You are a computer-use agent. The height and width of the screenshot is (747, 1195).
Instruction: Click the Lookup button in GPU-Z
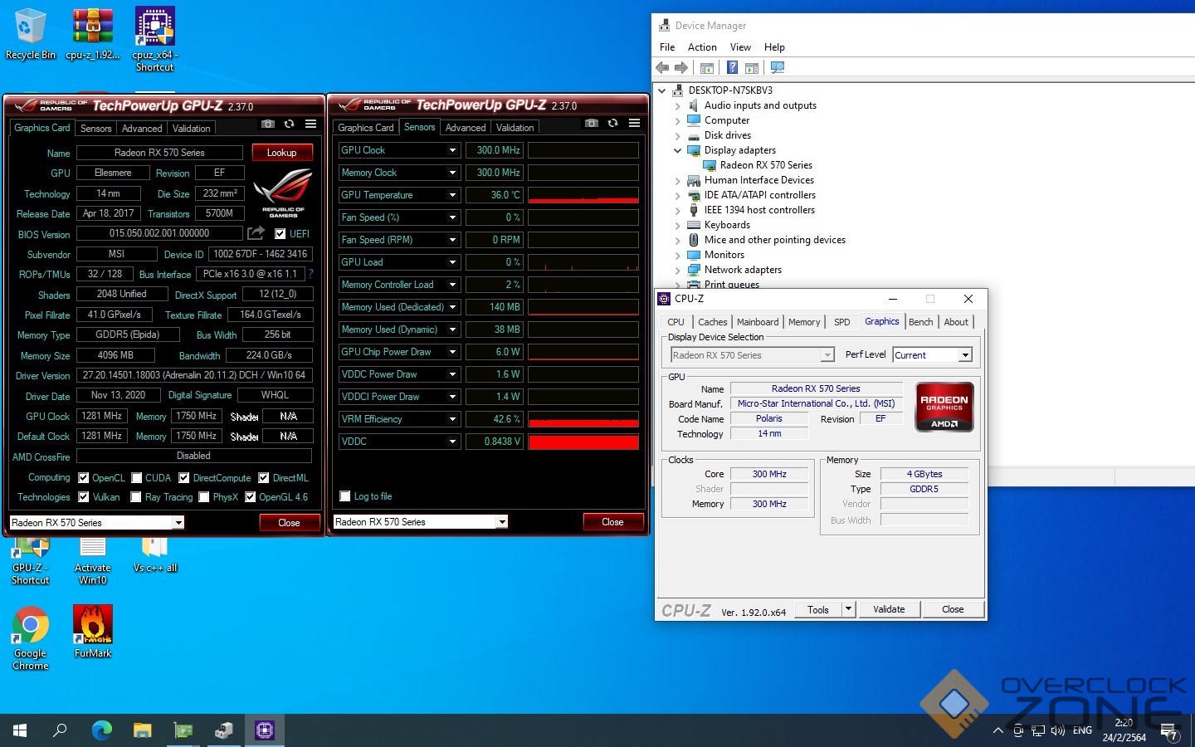[281, 153]
